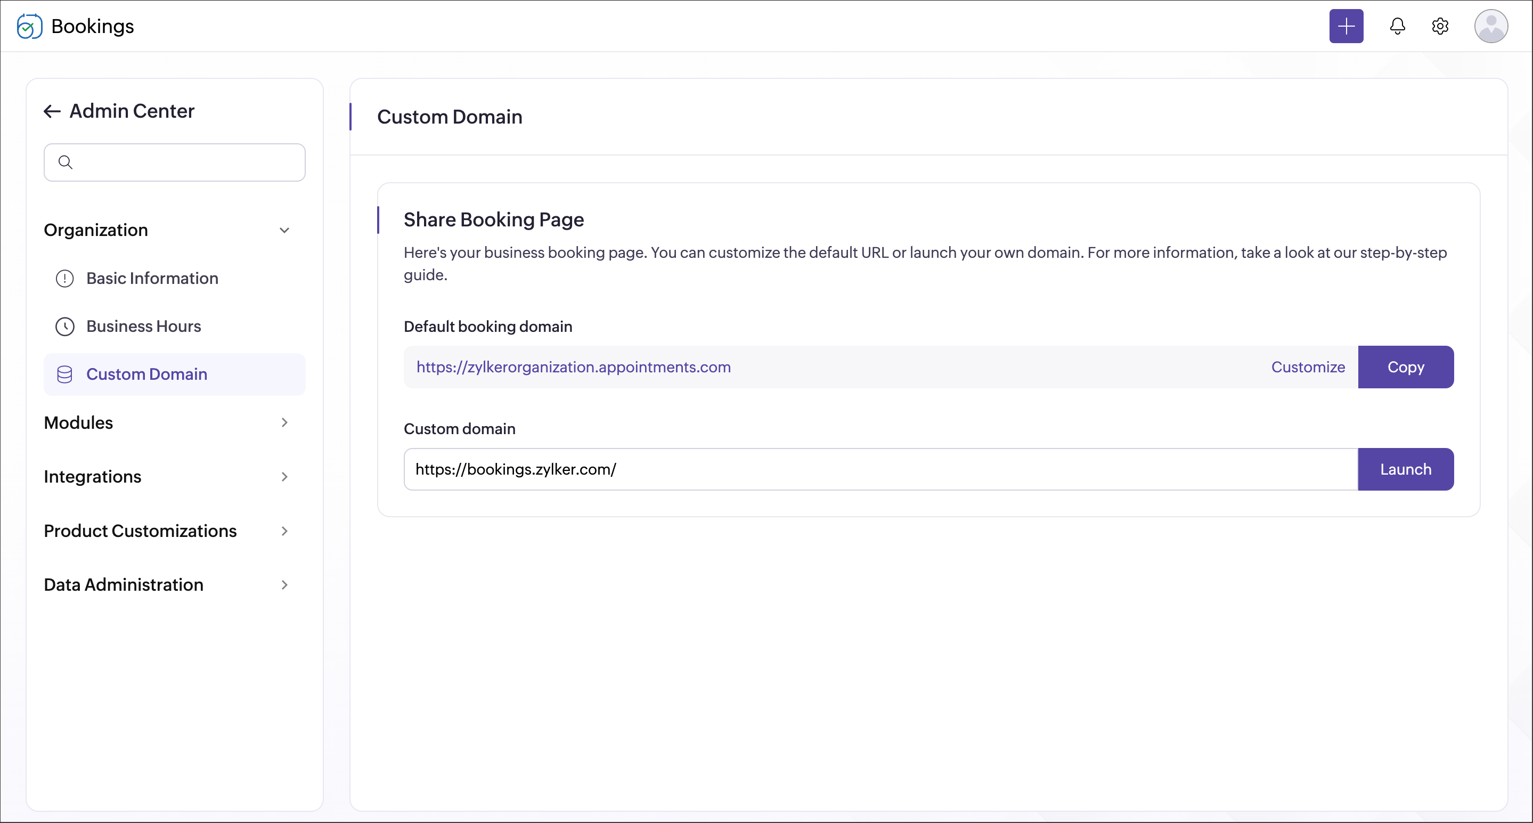Click the Custom domain field label
The height and width of the screenshot is (823, 1533).
tap(460, 429)
